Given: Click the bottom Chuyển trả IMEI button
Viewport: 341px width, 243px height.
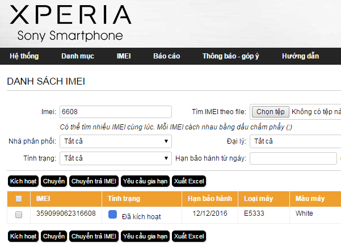Looking at the screenshot, I should (x=94, y=236).
